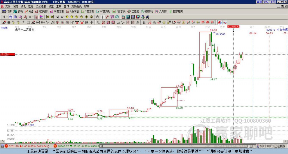
Task: Open the 六角形 tool
Action: (161, 11)
